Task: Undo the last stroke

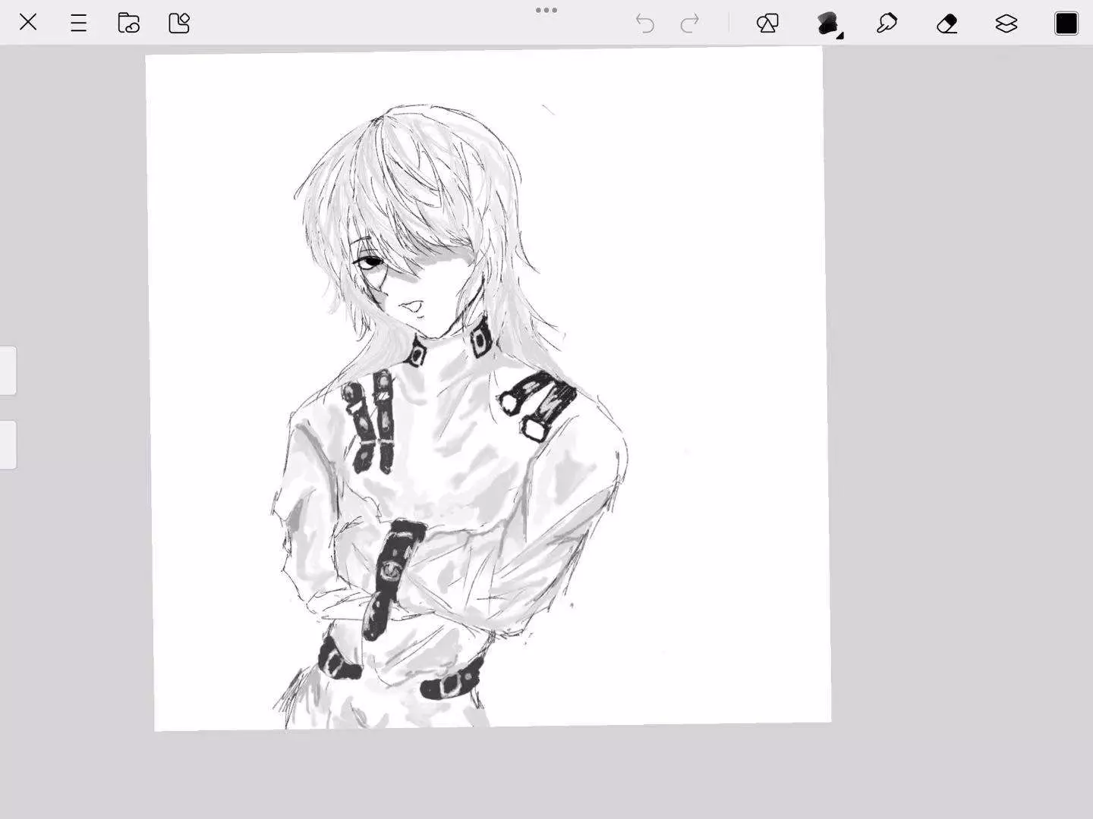Action: 644,24
